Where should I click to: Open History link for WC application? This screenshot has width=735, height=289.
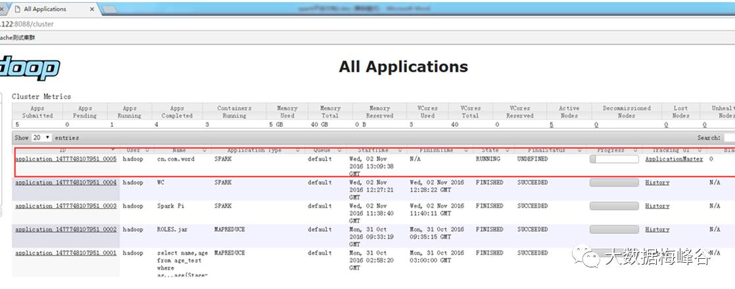click(x=657, y=183)
